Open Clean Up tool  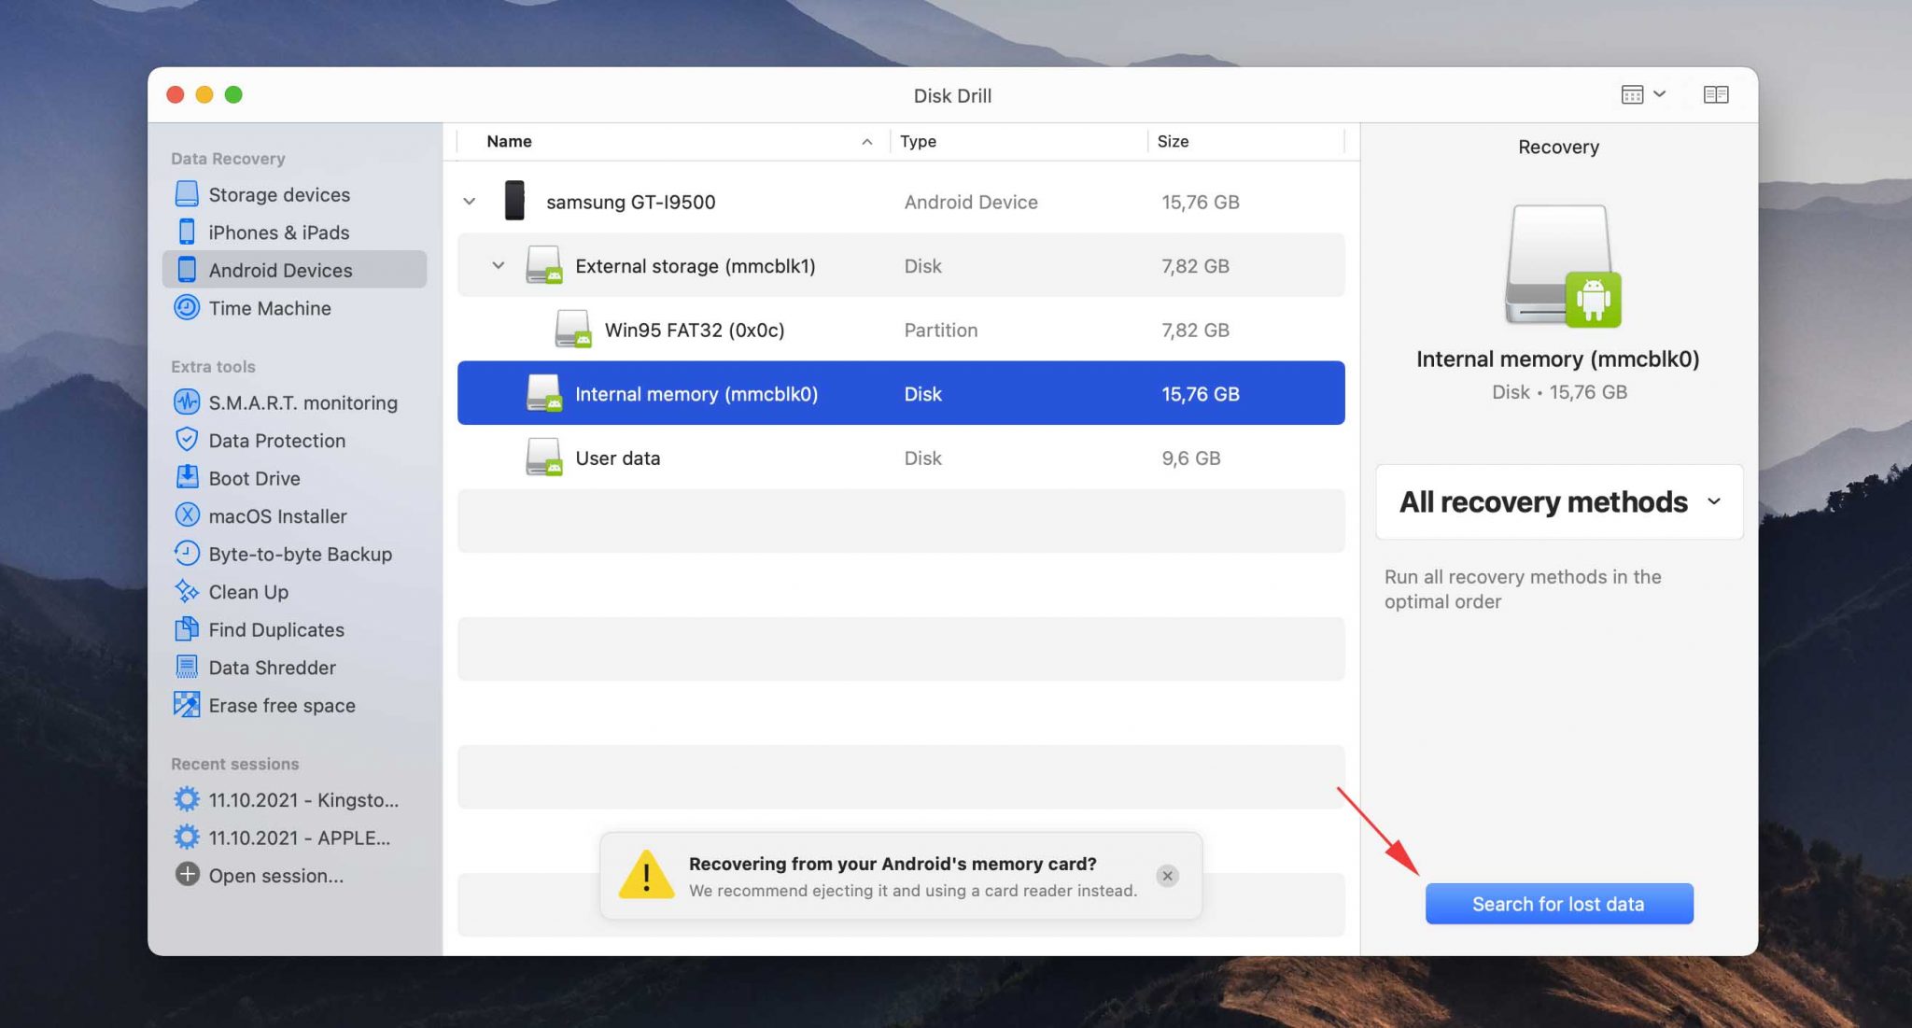(294, 591)
